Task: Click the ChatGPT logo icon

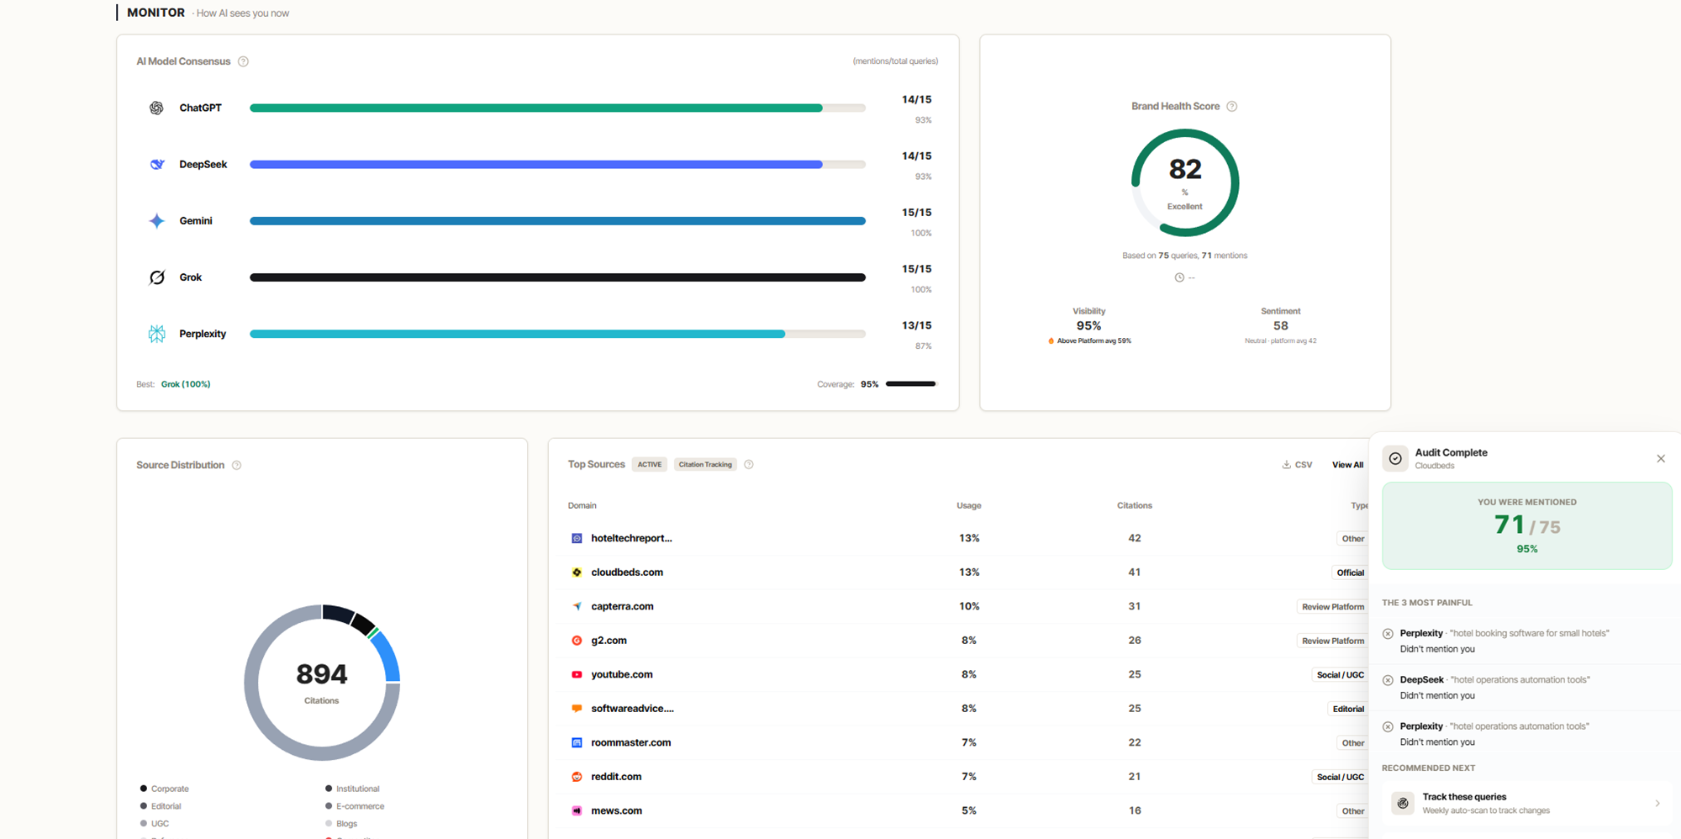Action: pyautogui.click(x=156, y=108)
